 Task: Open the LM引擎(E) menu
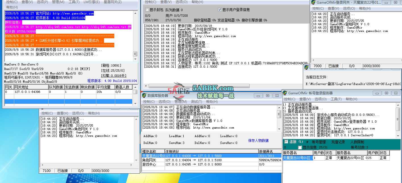click(x=92, y=2)
